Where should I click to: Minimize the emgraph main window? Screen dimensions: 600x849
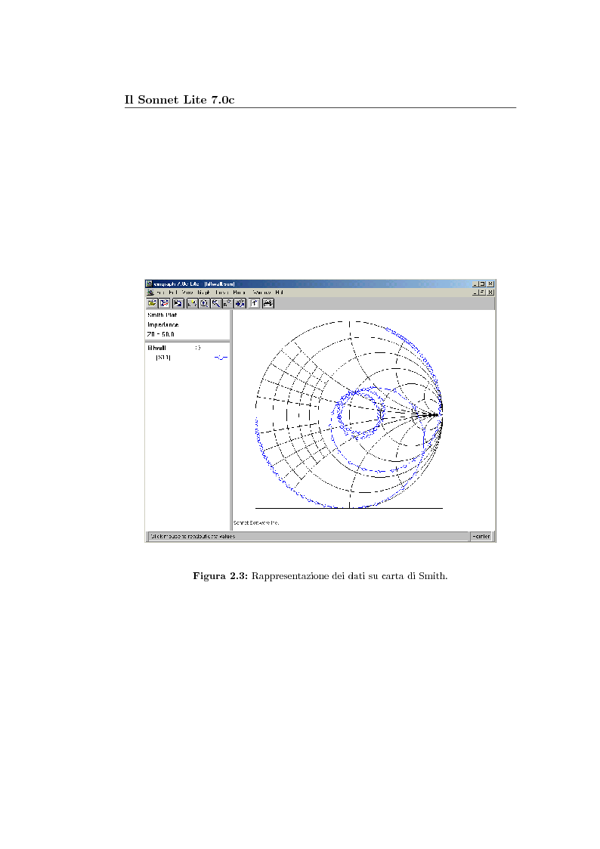pos(475,284)
